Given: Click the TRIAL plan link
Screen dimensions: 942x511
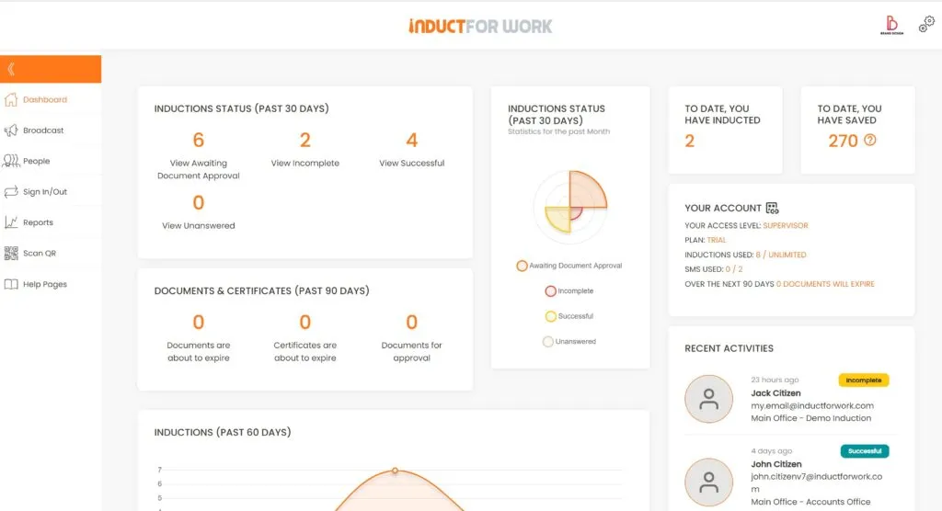Looking at the screenshot, I should click(x=716, y=240).
